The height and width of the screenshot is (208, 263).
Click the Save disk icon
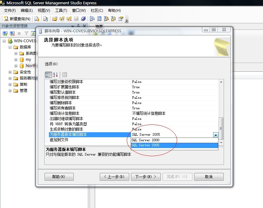pyautogui.click(x=76, y=19)
